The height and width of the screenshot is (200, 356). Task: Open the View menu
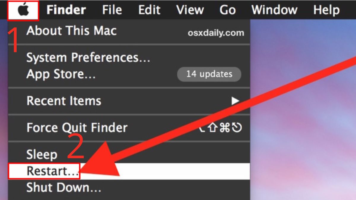[x=190, y=10]
